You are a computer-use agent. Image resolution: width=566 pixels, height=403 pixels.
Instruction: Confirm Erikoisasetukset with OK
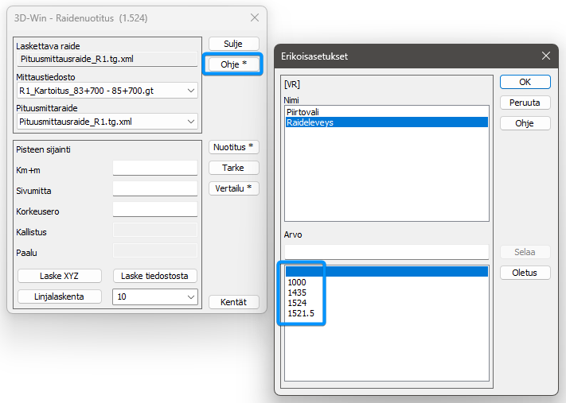(525, 82)
